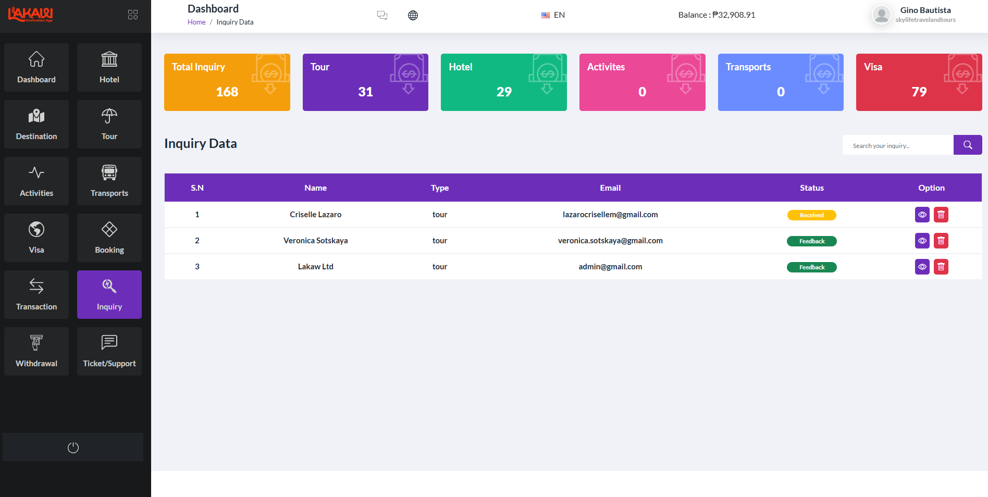988x497 pixels.
Task: Click the Status column header
Action: click(812, 188)
